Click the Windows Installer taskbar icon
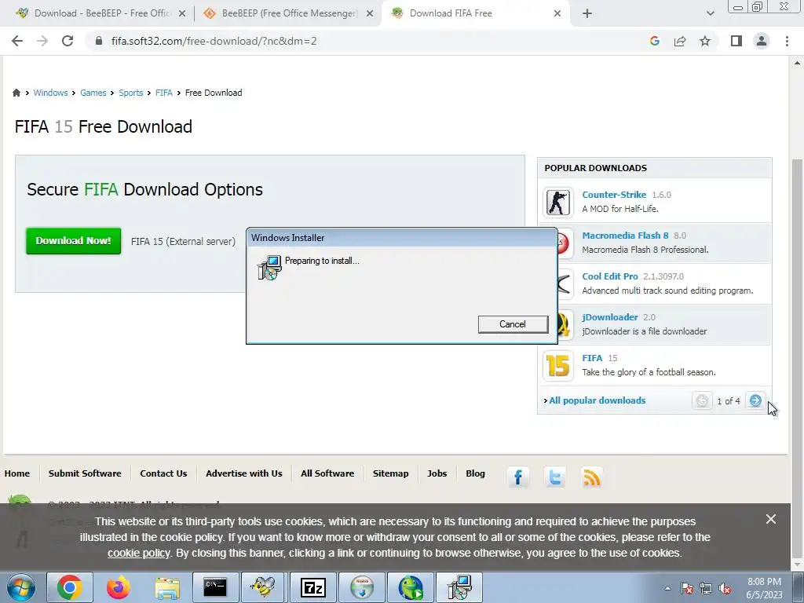The image size is (804, 603). (459, 587)
